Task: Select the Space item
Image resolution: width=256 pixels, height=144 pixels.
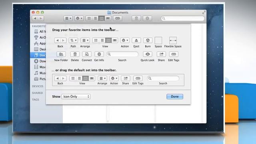Action: pos(158,40)
